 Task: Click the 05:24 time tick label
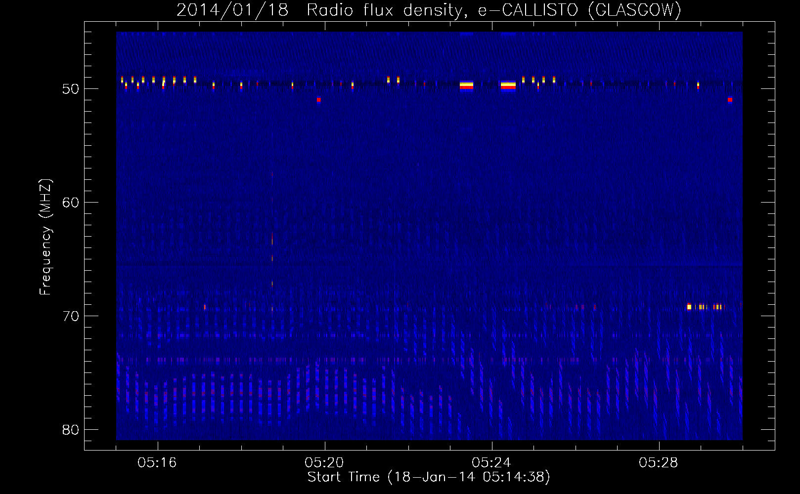point(491,463)
